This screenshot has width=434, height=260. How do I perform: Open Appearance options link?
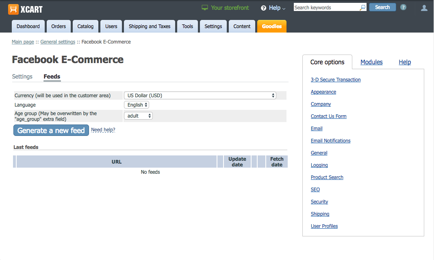(x=323, y=92)
